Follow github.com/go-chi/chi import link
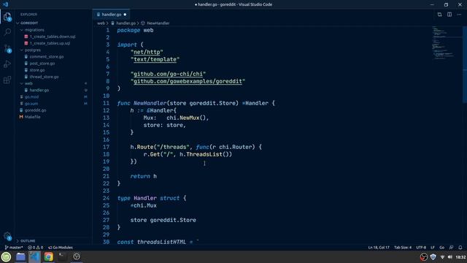467x263 pixels. point(169,74)
